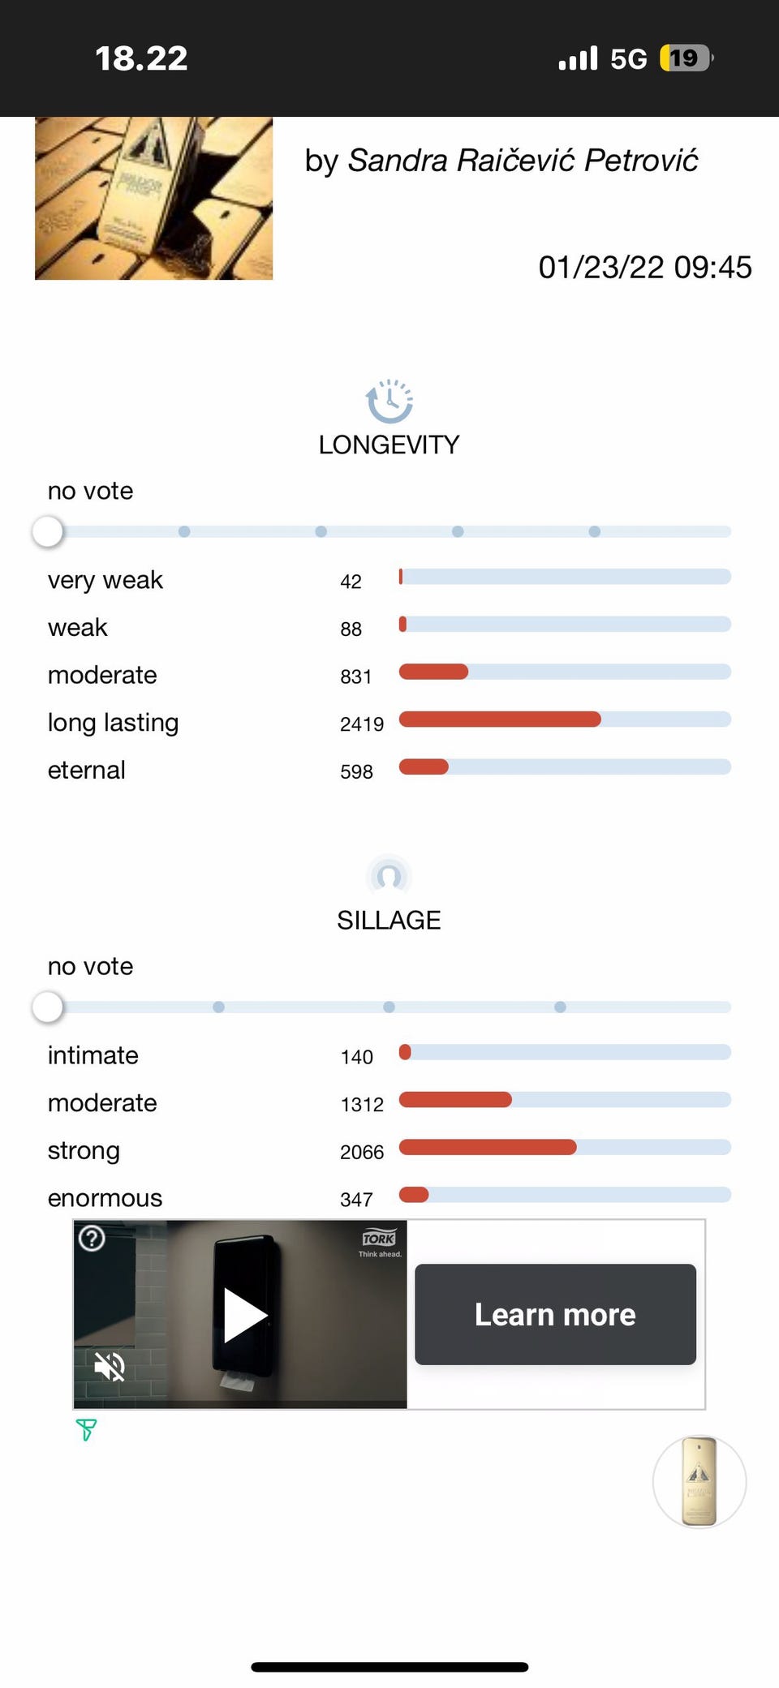Tap the Learn more ad button
The image size is (779, 1688).
555,1314
